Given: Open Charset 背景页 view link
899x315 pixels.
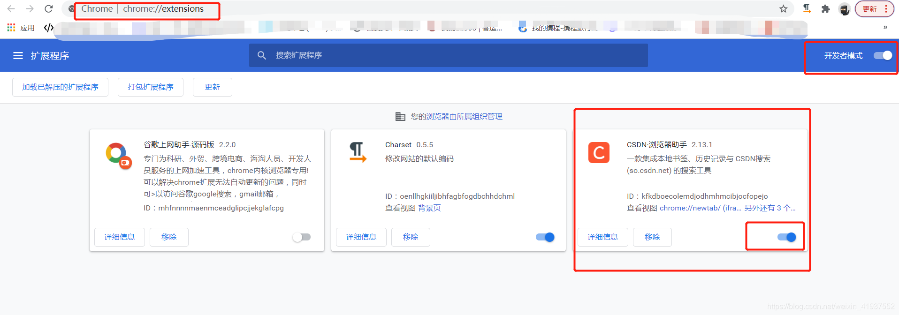Looking at the screenshot, I should tap(429, 208).
